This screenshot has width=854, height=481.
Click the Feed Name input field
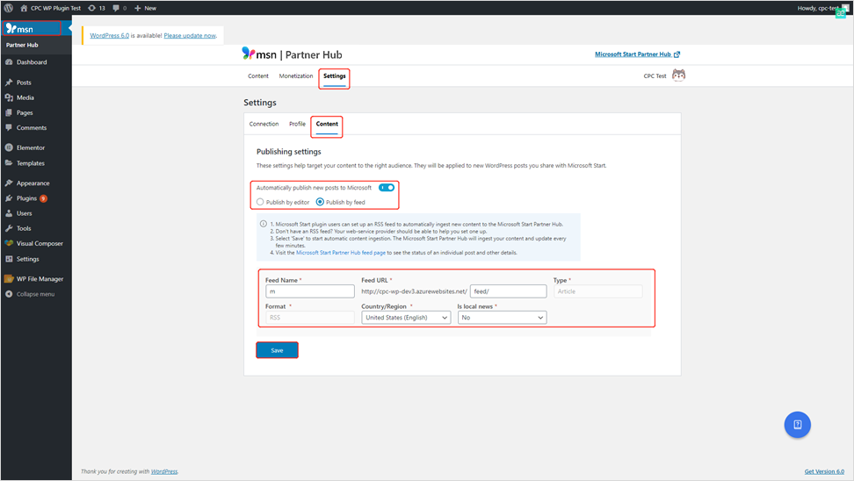(309, 291)
